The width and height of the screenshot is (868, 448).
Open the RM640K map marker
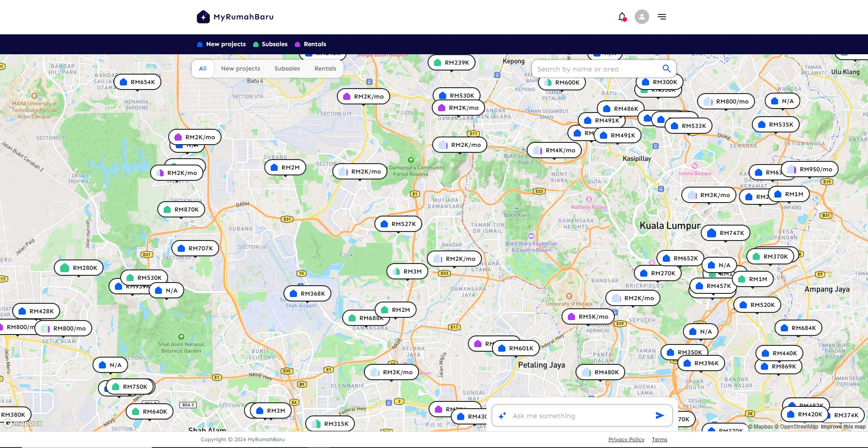click(x=150, y=412)
